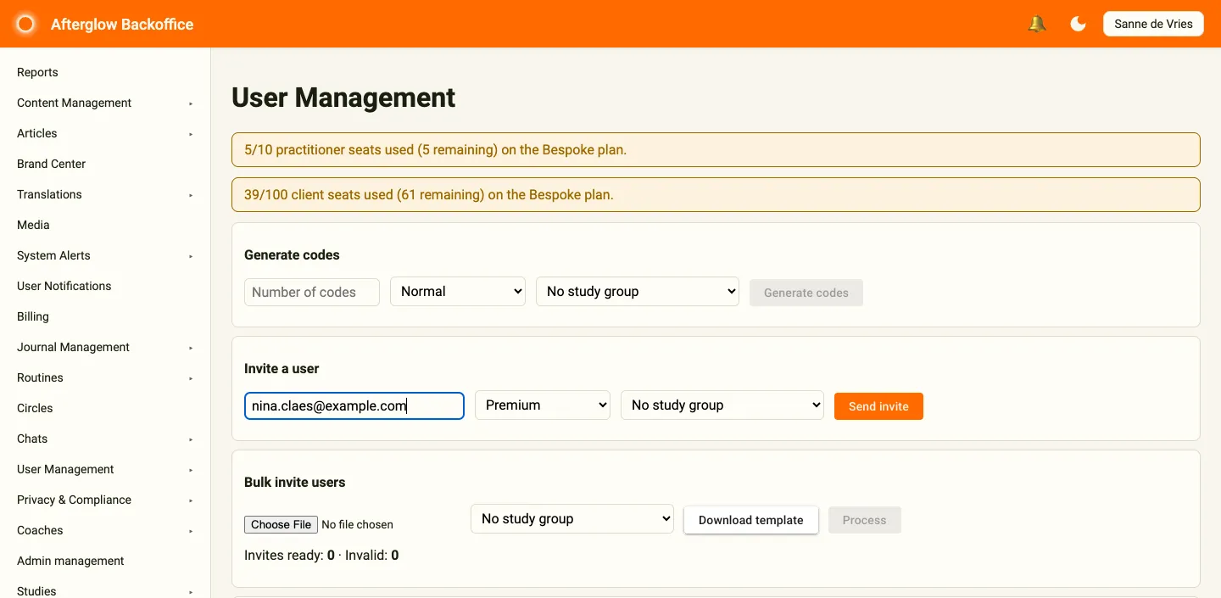
Task: Open System Alerts sidebar item
Action: (x=53, y=255)
